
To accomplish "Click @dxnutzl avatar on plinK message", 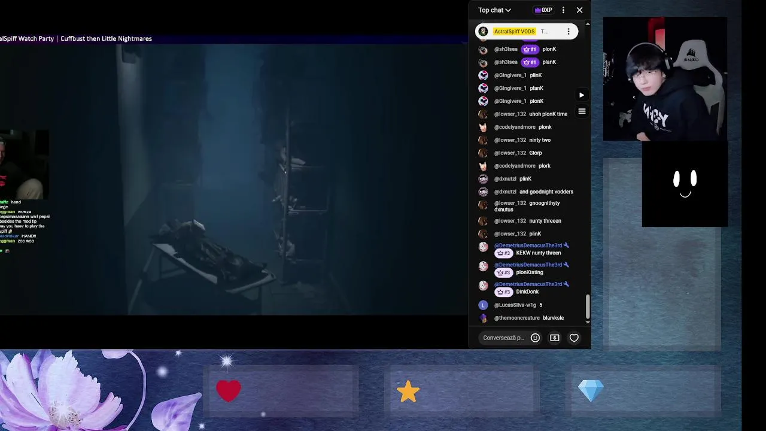I will click(x=483, y=179).
